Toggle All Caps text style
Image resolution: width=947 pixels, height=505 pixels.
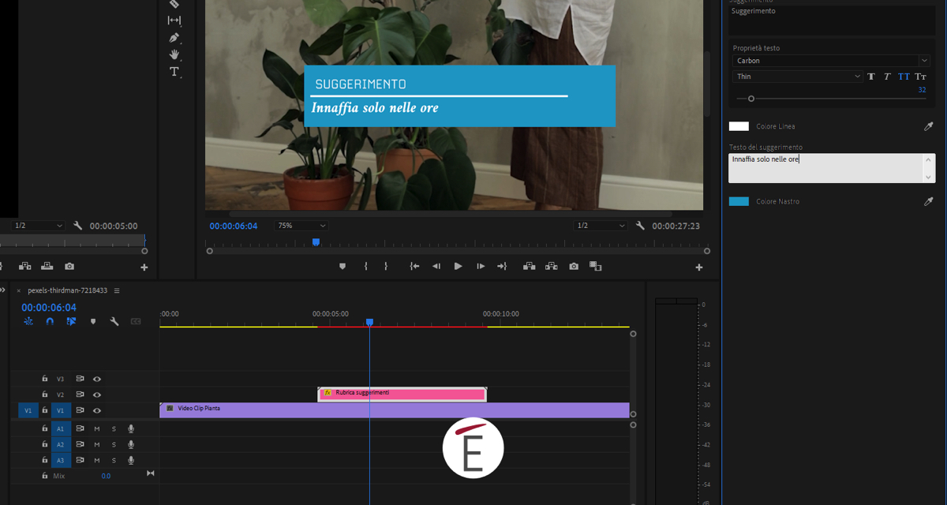click(x=904, y=77)
